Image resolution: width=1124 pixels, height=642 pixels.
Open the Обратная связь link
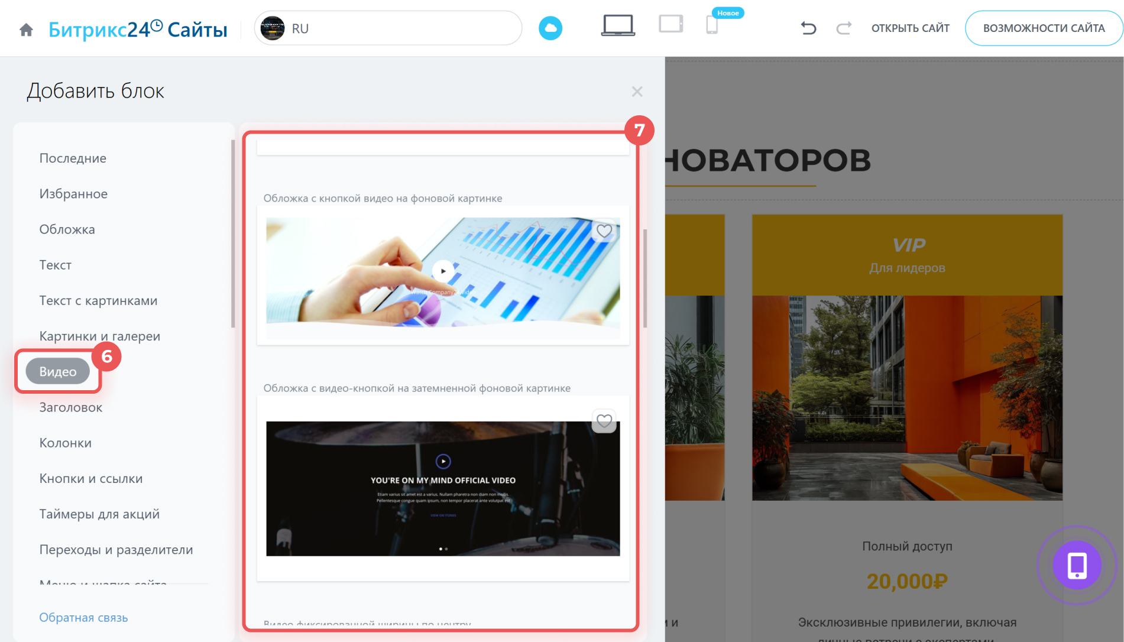83,617
